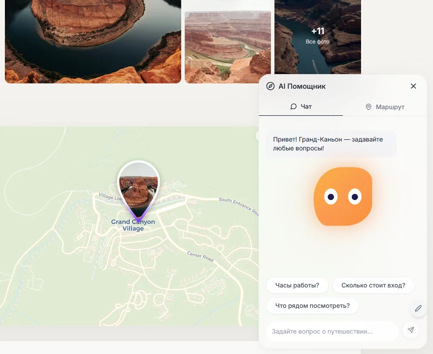Send the message with the paper-plane icon
This screenshot has height=354, width=433.
point(411,330)
